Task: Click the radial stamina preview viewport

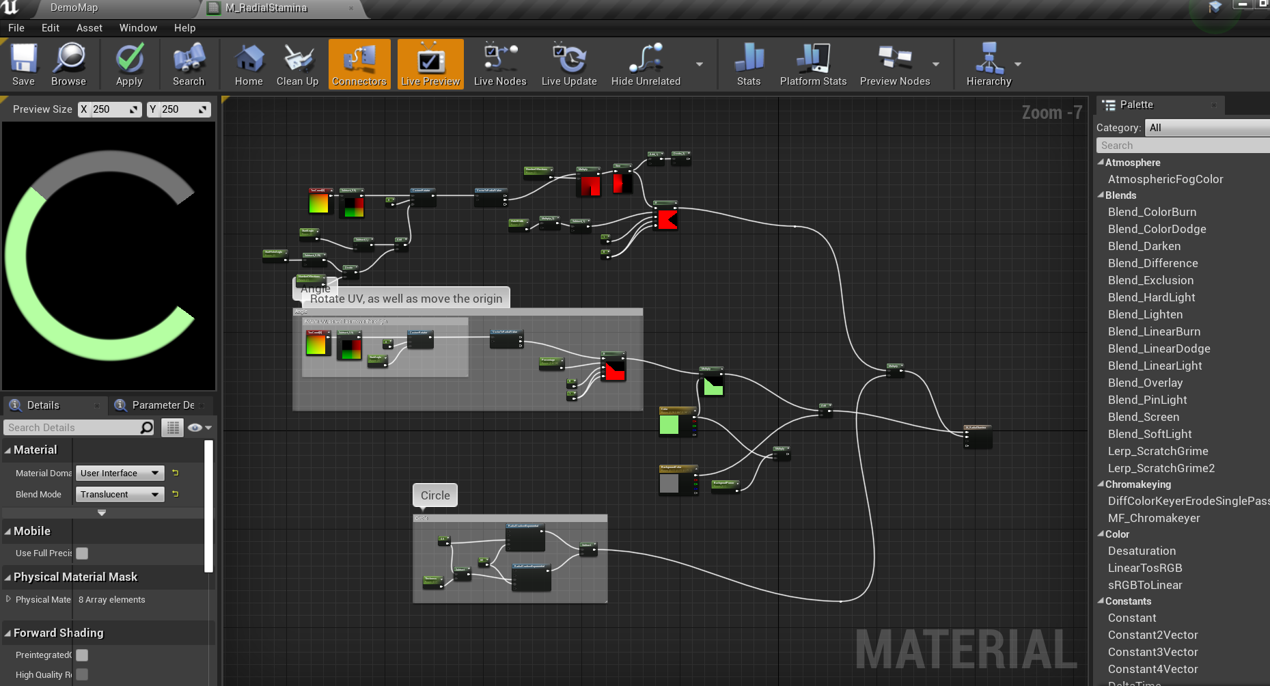Action: tap(109, 256)
